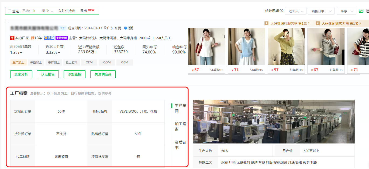Viewport: 369px width, 169px height.
Task: Open the 销售订单 dropdown
Action: coord(321,11)
